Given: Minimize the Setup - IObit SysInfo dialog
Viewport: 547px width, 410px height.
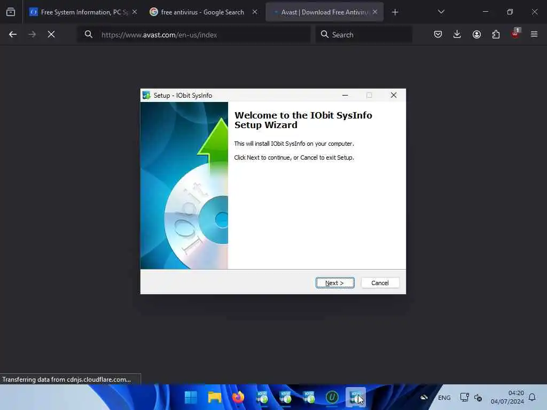Looking at the screenshot, I should pyautogui.click(x=345, y=95).
